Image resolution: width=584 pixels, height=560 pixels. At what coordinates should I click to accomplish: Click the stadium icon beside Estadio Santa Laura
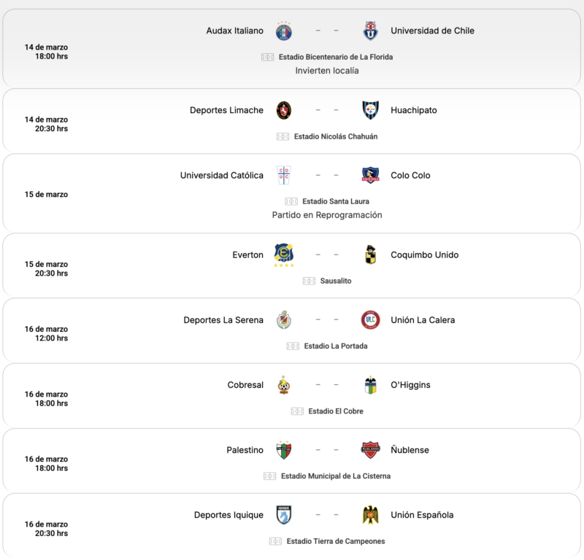(291, 201)
